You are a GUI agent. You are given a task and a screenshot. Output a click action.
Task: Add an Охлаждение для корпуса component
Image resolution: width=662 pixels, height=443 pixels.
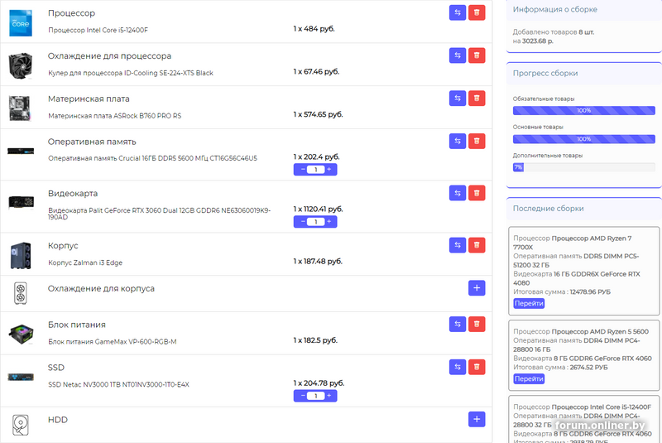click(x=477, y=288)
